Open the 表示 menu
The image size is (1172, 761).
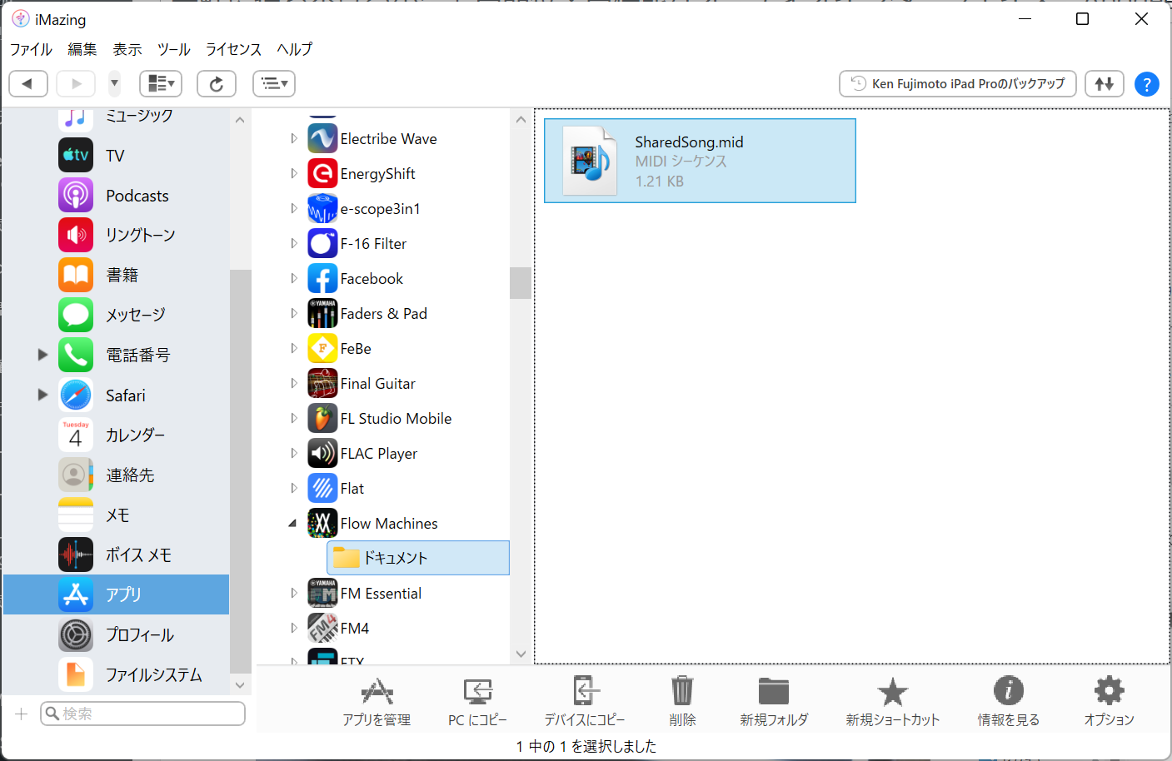coord(127,50)
